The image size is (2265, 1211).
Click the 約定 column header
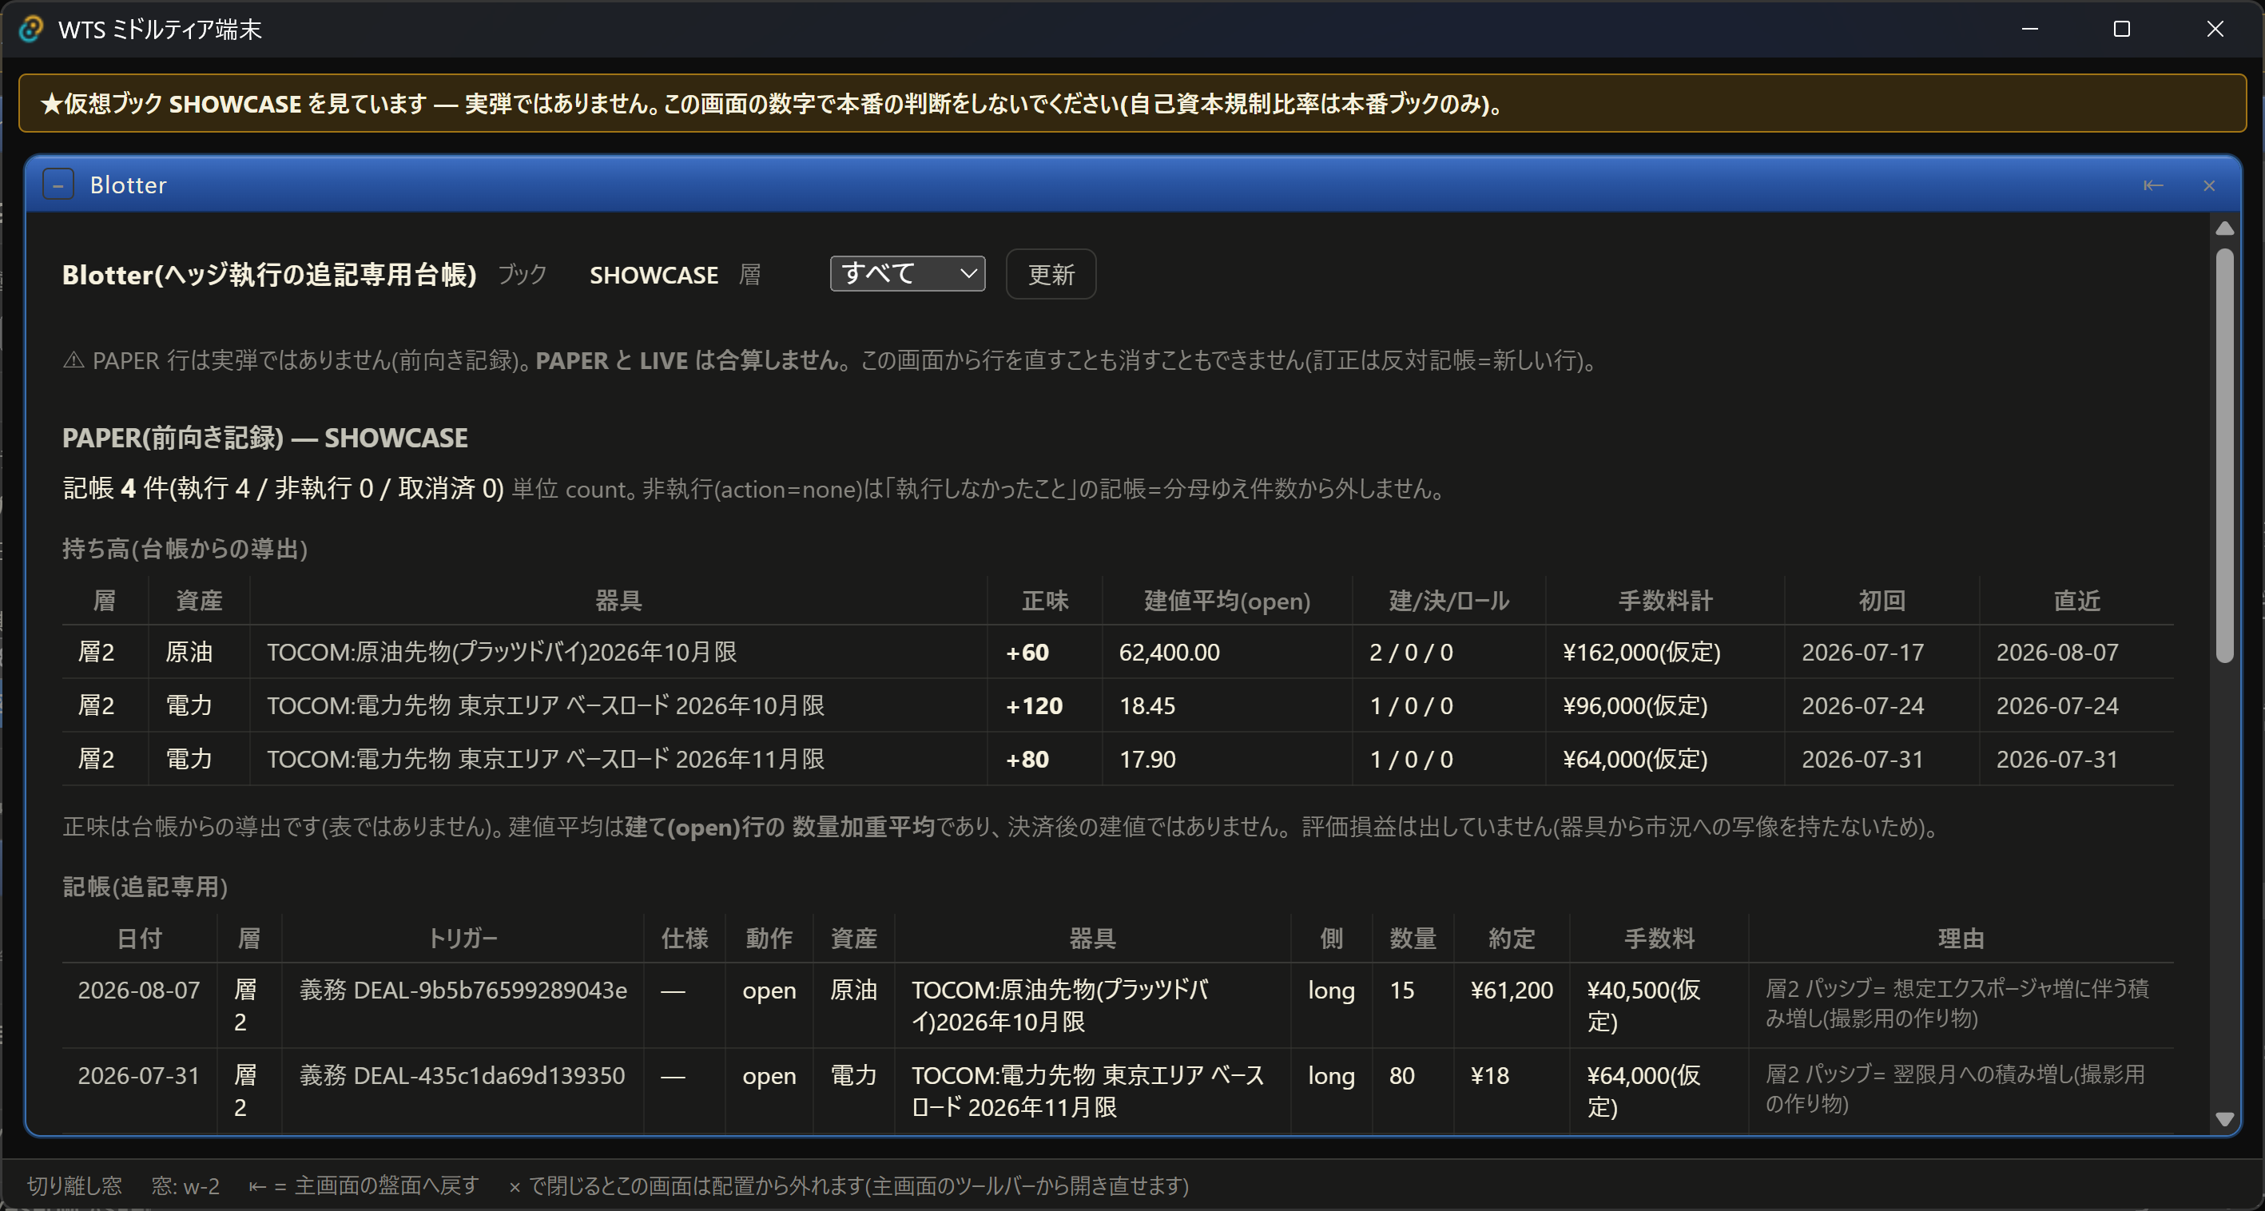1511,939
